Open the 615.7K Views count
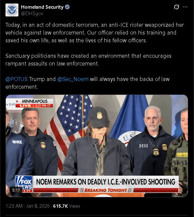The width and height of the screenshot is (194, 217). (x=66, y=206)
